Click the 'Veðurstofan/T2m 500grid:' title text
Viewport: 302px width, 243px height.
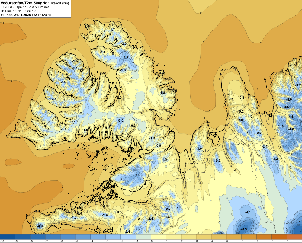(25, 3)
